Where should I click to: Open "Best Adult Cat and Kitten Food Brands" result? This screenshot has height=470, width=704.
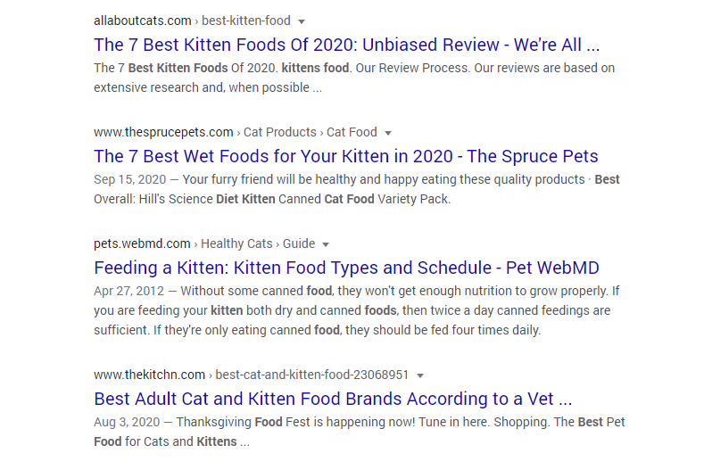tap(333, 399)
